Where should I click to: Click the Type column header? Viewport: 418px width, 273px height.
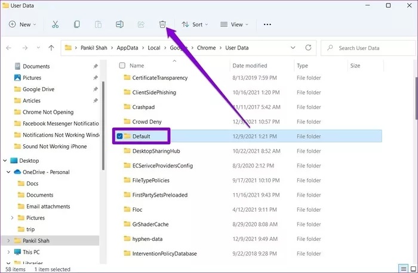click(x=302, y=66)
